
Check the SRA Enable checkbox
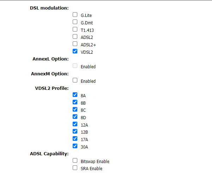point(75,168)
